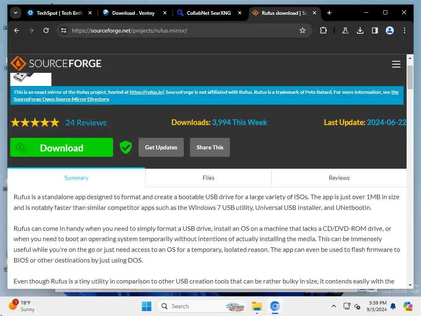
Task: Go forward with the forward arrow
Action: (x=31, y=30)
